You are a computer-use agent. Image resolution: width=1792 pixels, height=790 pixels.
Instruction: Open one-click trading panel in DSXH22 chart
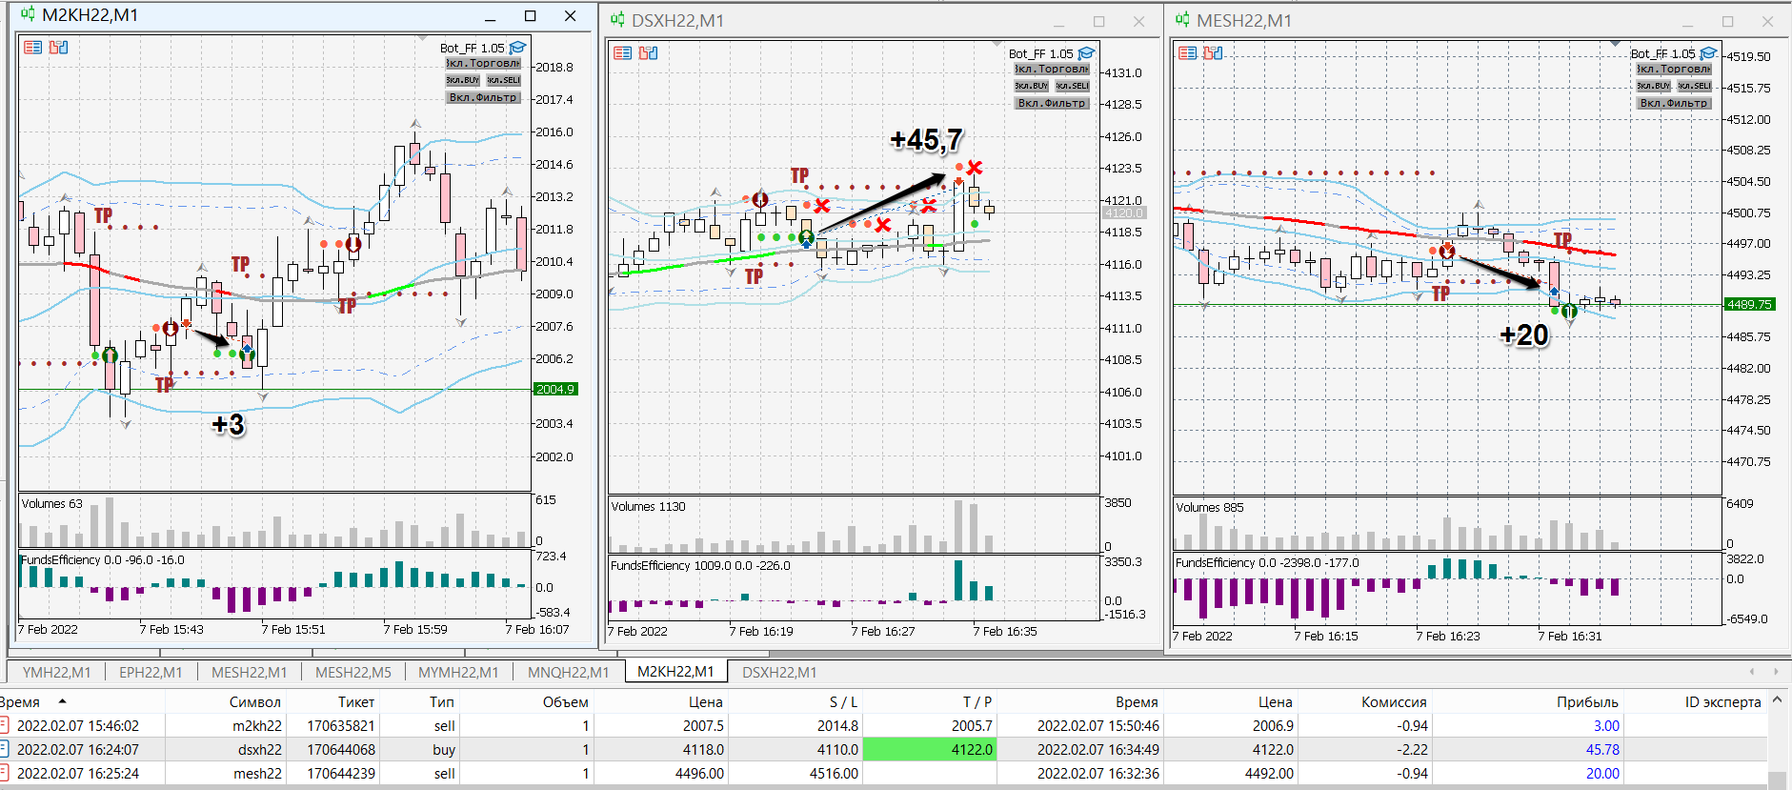[622, 52]
